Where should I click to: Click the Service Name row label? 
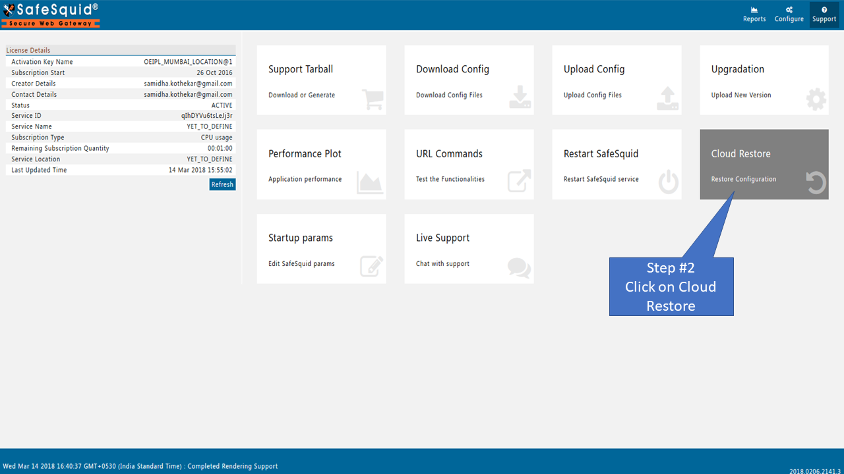32,126
